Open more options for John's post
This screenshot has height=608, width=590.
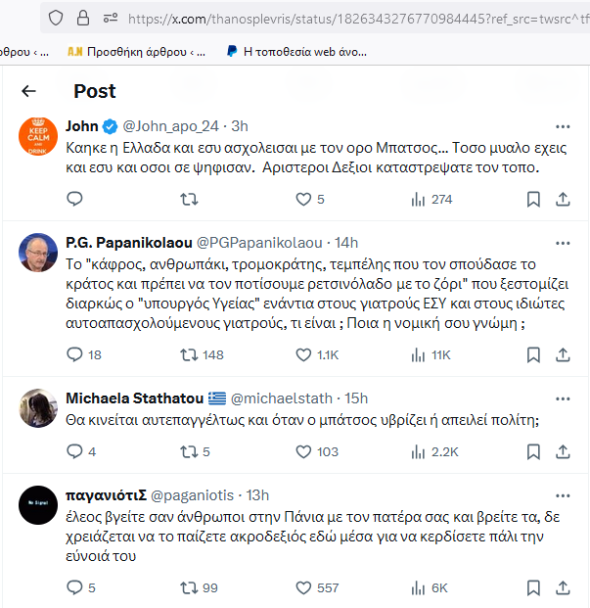click(x=563, y=126)
